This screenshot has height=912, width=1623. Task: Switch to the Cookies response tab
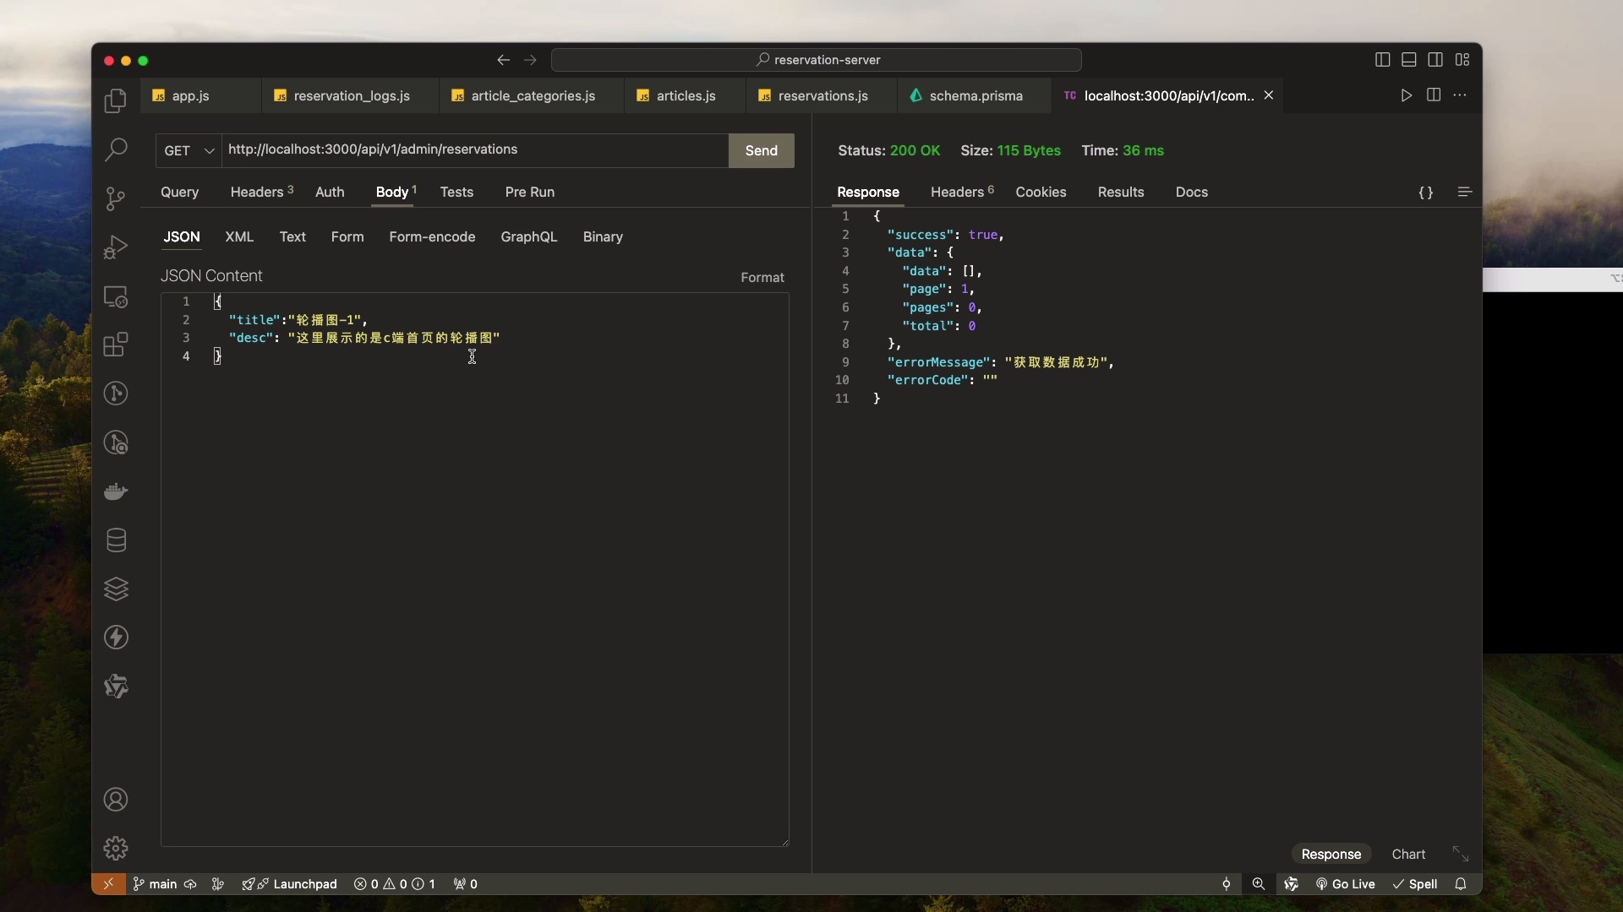pyautogui.click(x=1041, y=192)
